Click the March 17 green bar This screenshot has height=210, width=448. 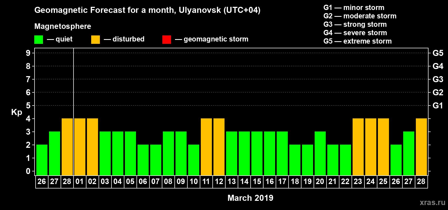click(x=282, y=153)
